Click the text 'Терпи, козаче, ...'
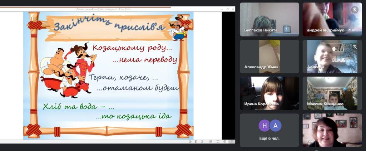 [x=123, y=78]
